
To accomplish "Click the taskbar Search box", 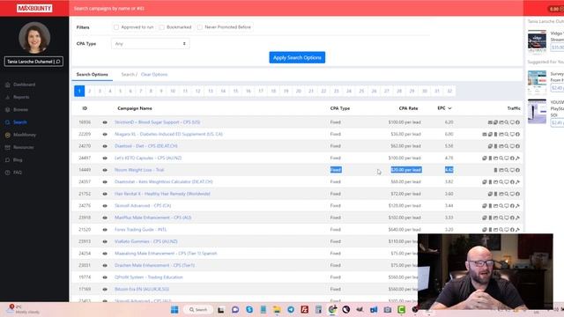I will coord(198,309).
